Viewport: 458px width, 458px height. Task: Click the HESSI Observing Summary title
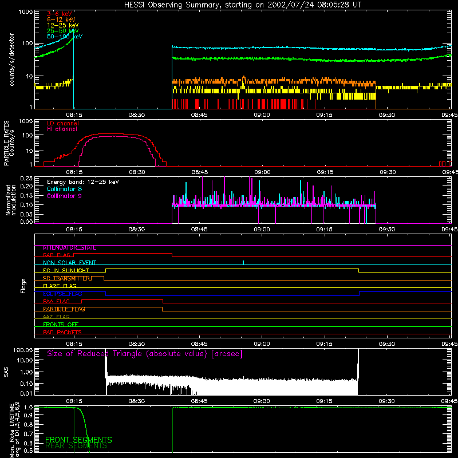242,5
